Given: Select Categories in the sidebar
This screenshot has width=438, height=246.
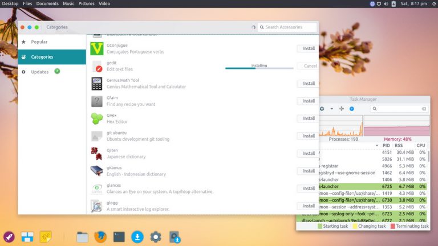Looking at the screenshot, I should (x=52, y=57).
